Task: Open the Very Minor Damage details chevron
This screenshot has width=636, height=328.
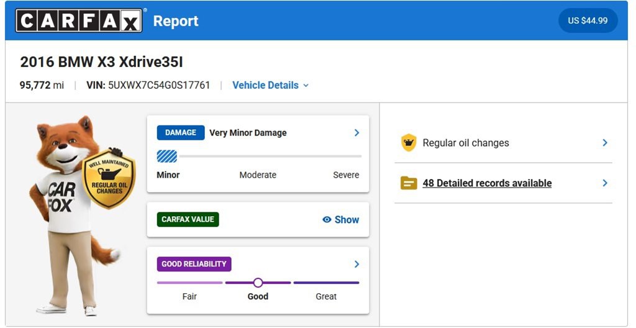Action: (x=357, y=133)
